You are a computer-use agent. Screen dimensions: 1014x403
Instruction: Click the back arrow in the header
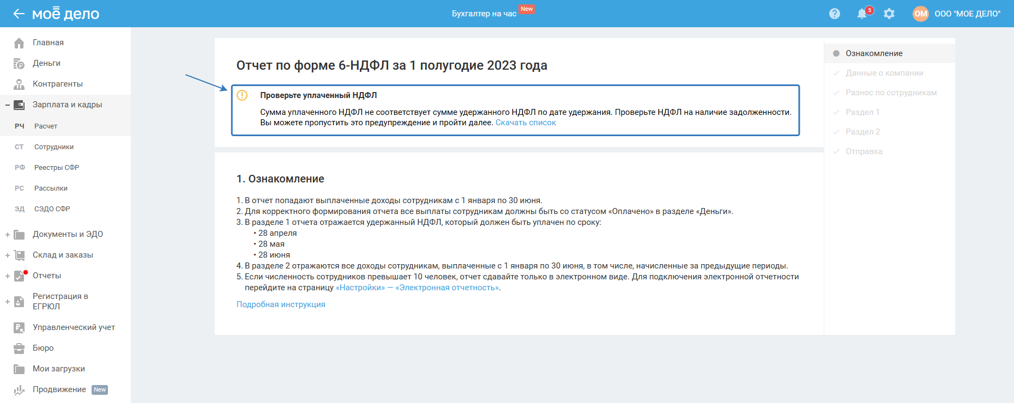(x=19, y=14)
